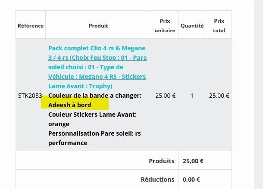This screenshot has height=189, width=263.
Task: Click the Produit column header
Action: coord(98,26)
